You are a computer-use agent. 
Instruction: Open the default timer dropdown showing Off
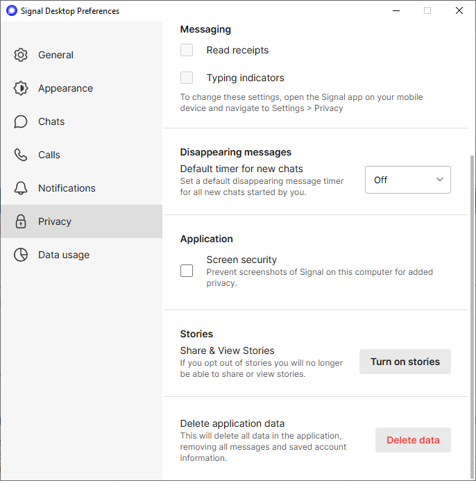click(407, 180)
